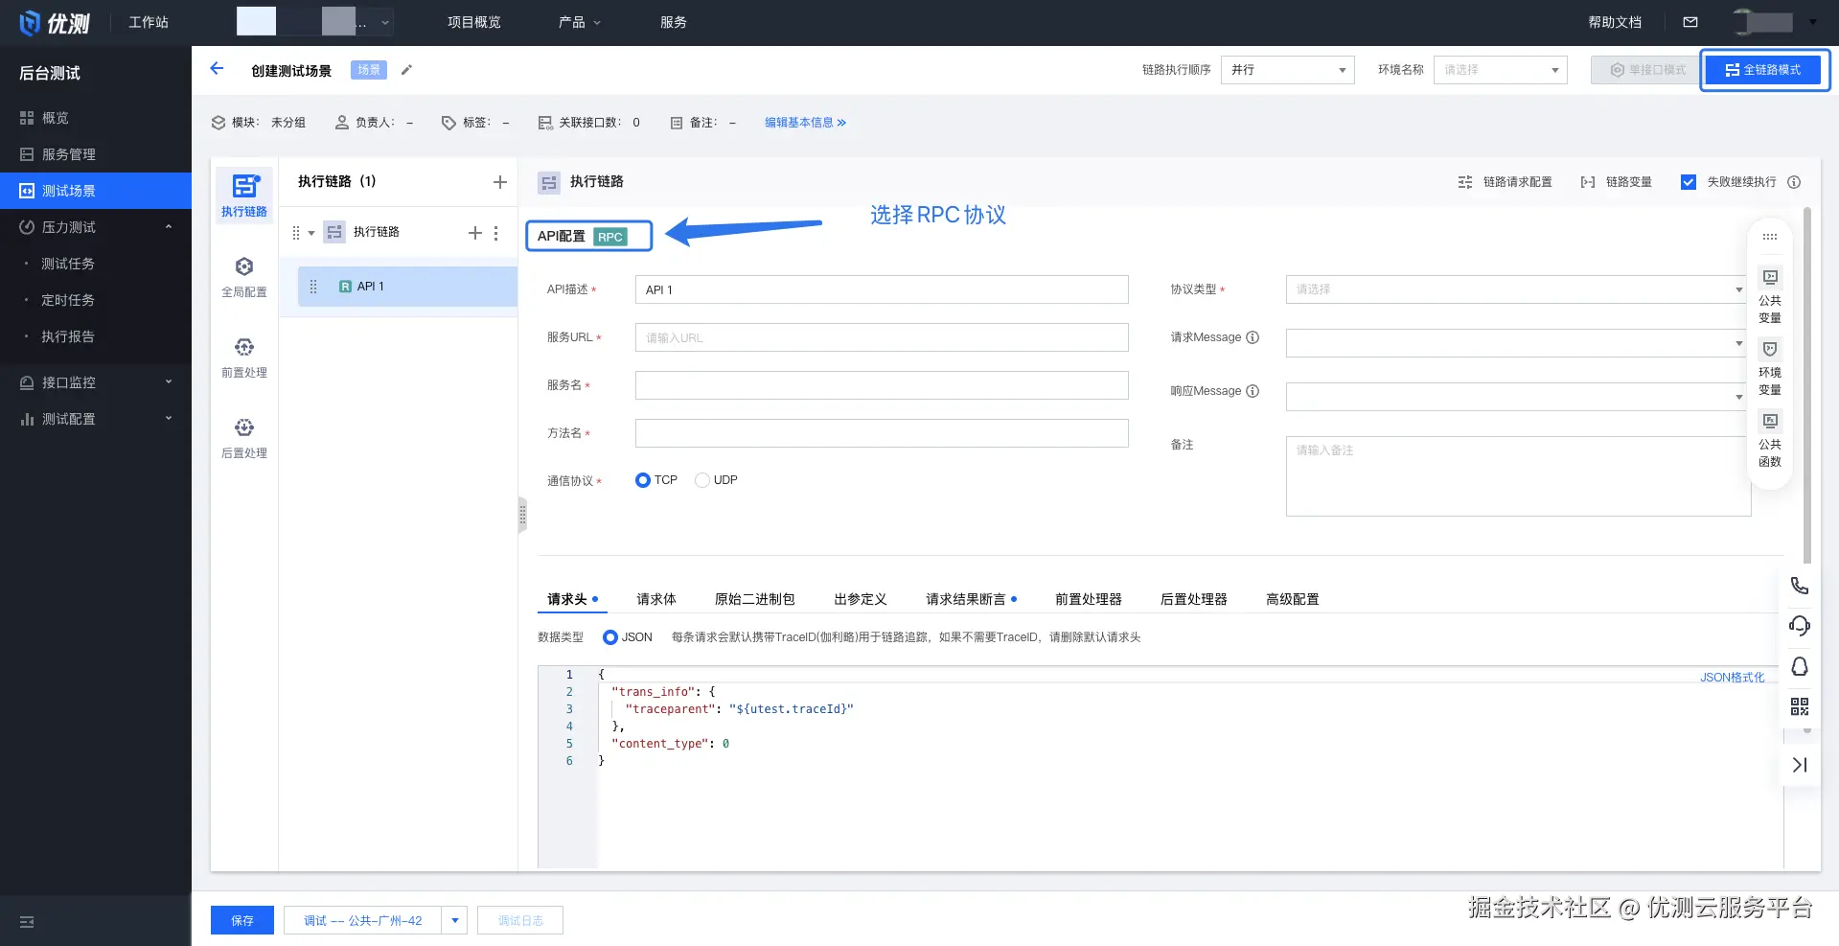Screen dimensions: 1839x946
Task: Click the 备注 text area
Action: [x=1518, y=476]
